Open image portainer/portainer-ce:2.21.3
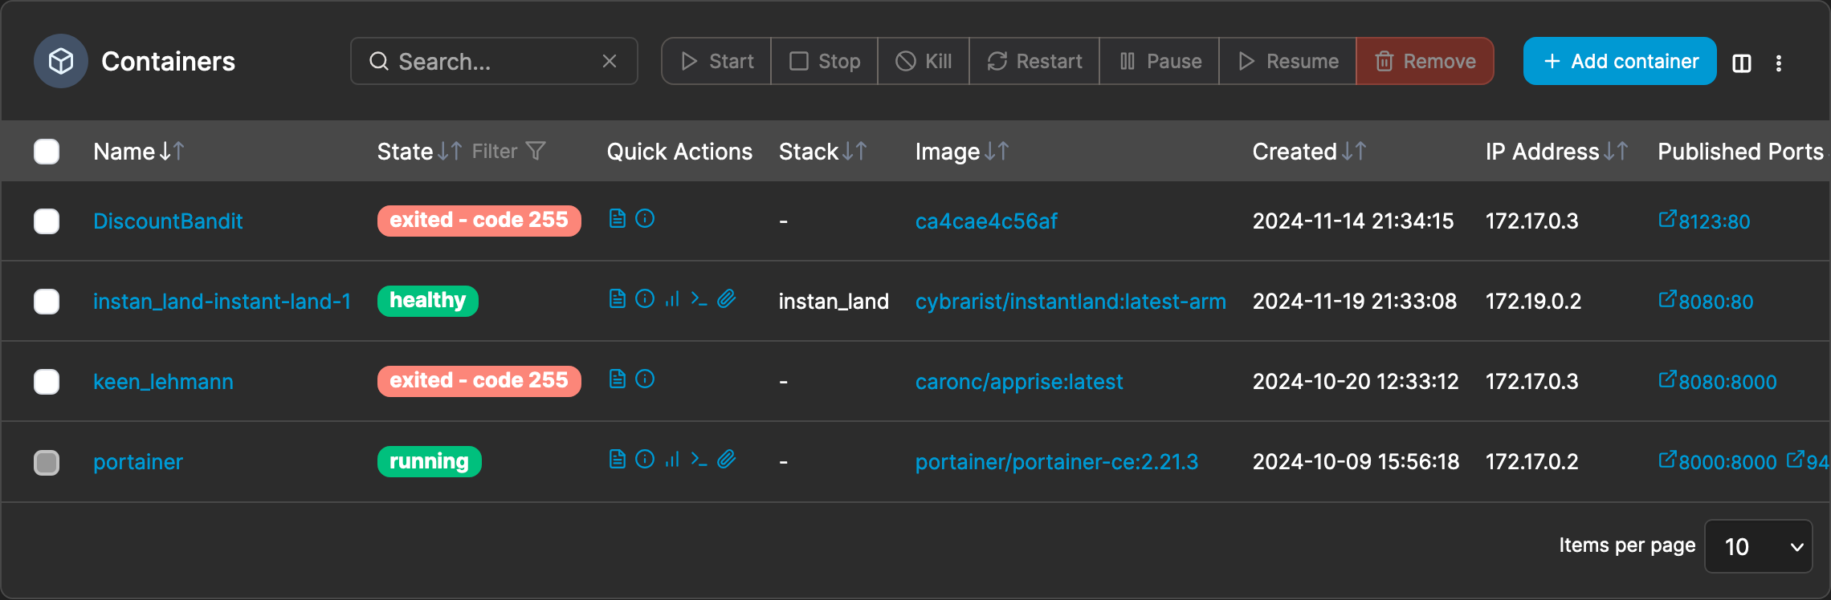The height and width of the screenshot is (600, 1831). tap(1057, 462)
